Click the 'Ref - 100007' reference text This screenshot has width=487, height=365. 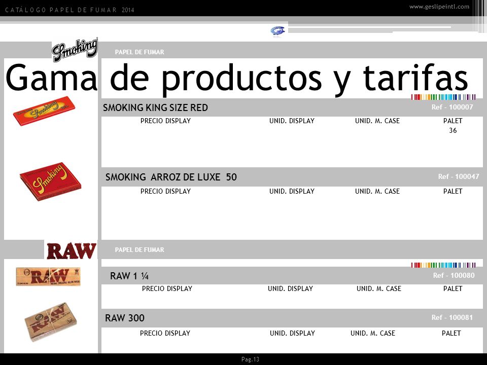pos(452,107)
